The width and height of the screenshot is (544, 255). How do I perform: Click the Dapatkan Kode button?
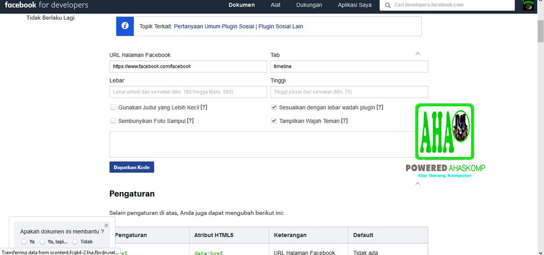132,167
